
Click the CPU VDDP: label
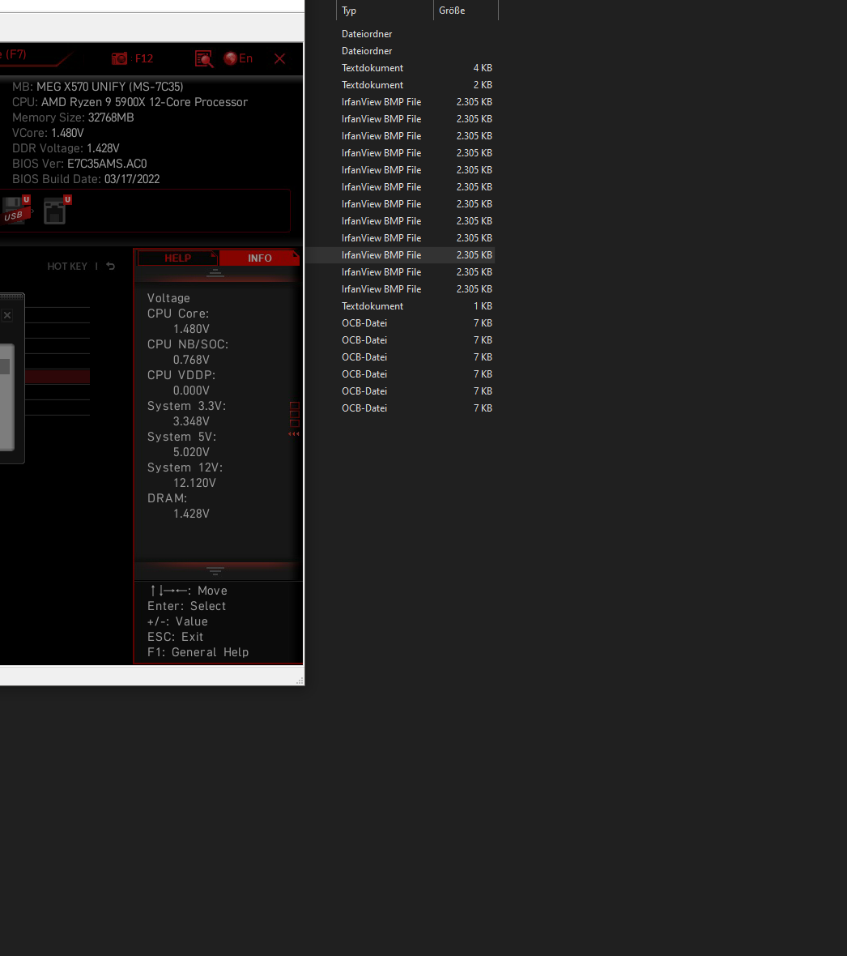point(181,375)
